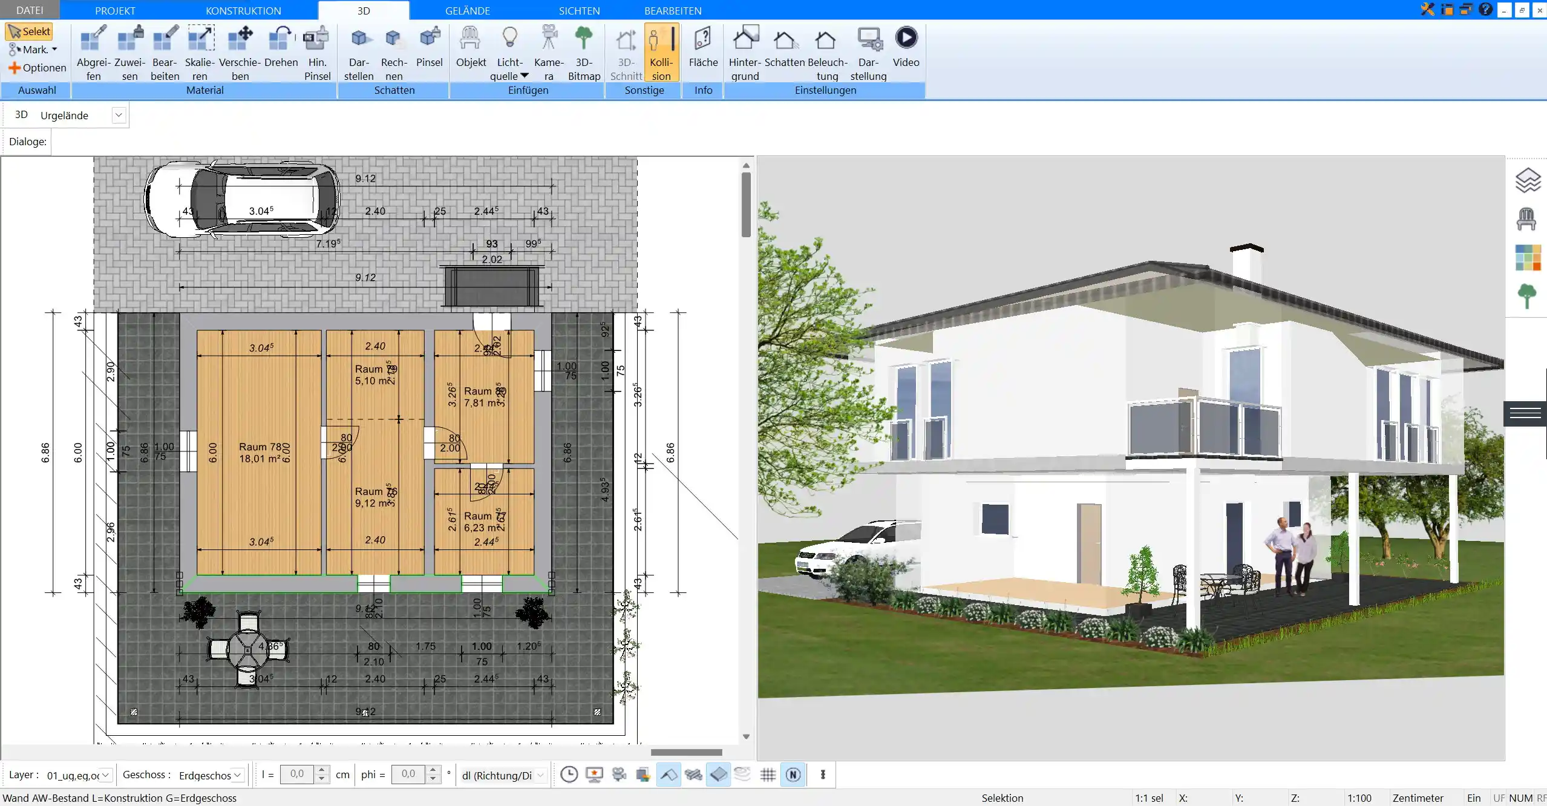Switch to the SICHTEN tab
The height and width of the screenshot is (806, 1547).
click(x=579, y=10)
